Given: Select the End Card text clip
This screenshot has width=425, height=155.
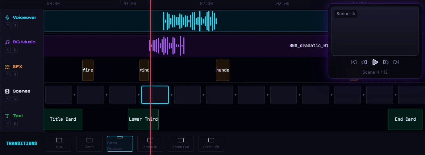Looking at the screenshot, I should [x=405, y=119].
